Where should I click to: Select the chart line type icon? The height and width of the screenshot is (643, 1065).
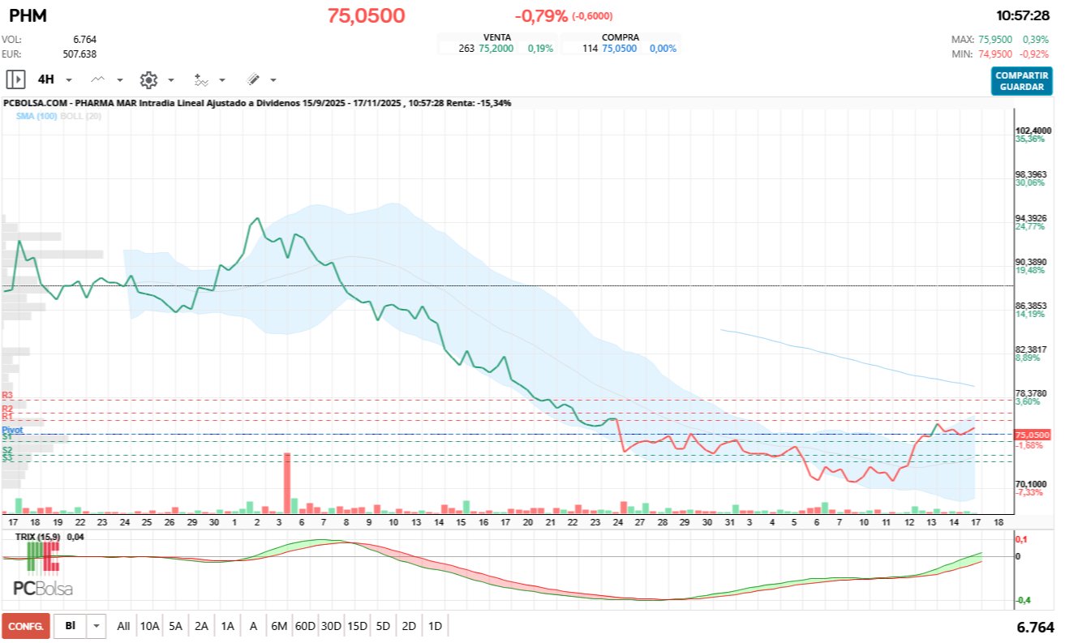[x=97, y=79]
